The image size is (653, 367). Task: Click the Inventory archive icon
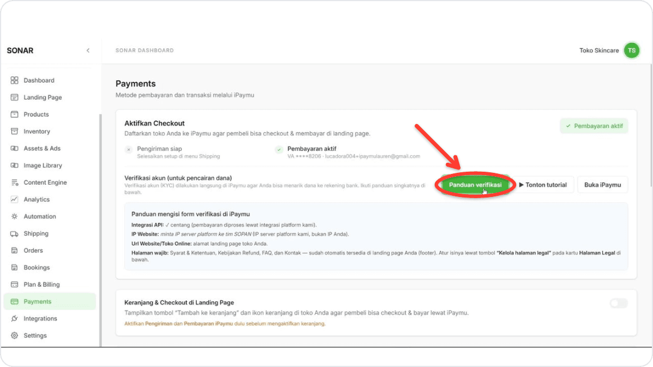coord(15,131)
